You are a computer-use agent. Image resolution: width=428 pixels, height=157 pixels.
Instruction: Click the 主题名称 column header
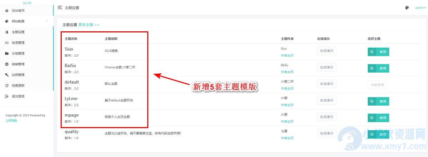tap(71, 39)
